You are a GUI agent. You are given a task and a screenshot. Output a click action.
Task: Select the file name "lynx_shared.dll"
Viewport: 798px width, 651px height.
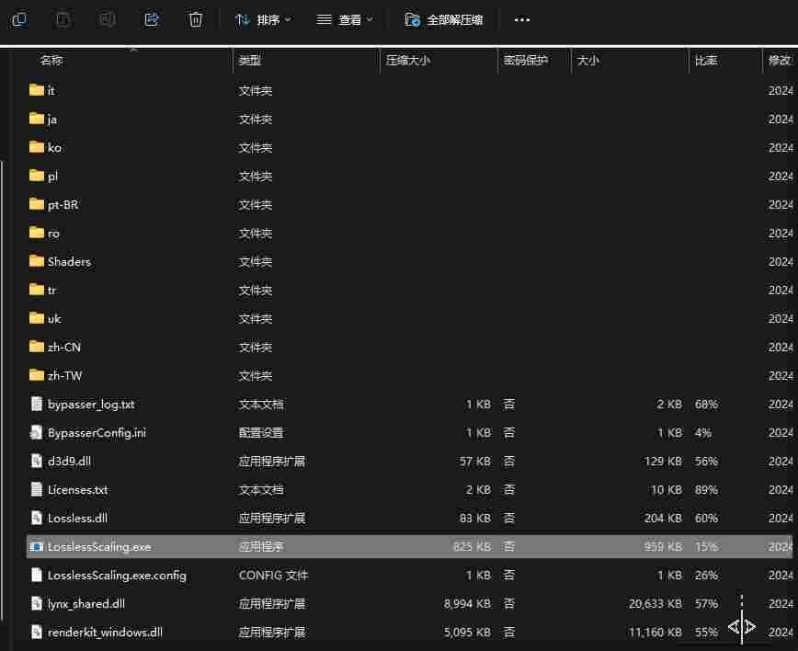[x=86, y=604]
